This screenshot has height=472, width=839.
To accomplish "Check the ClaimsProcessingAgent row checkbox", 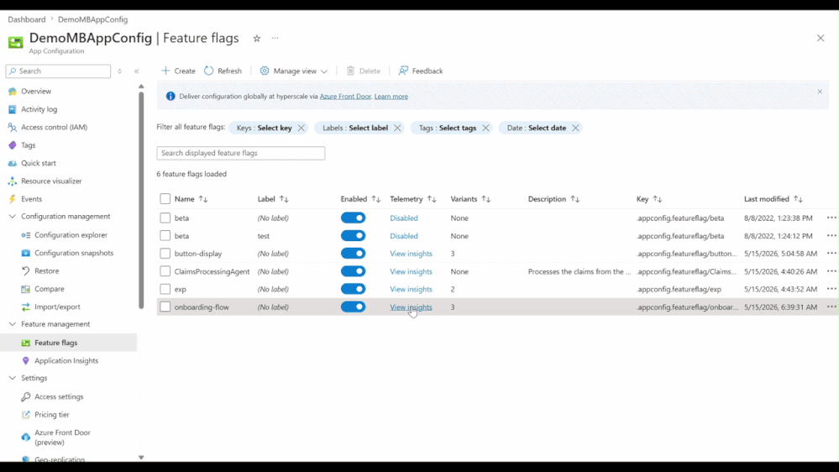I will [165, 271].
